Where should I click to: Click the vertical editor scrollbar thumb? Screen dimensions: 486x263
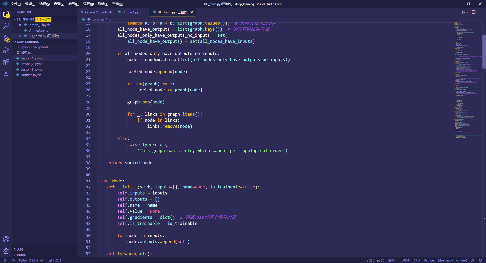(484, 52)
